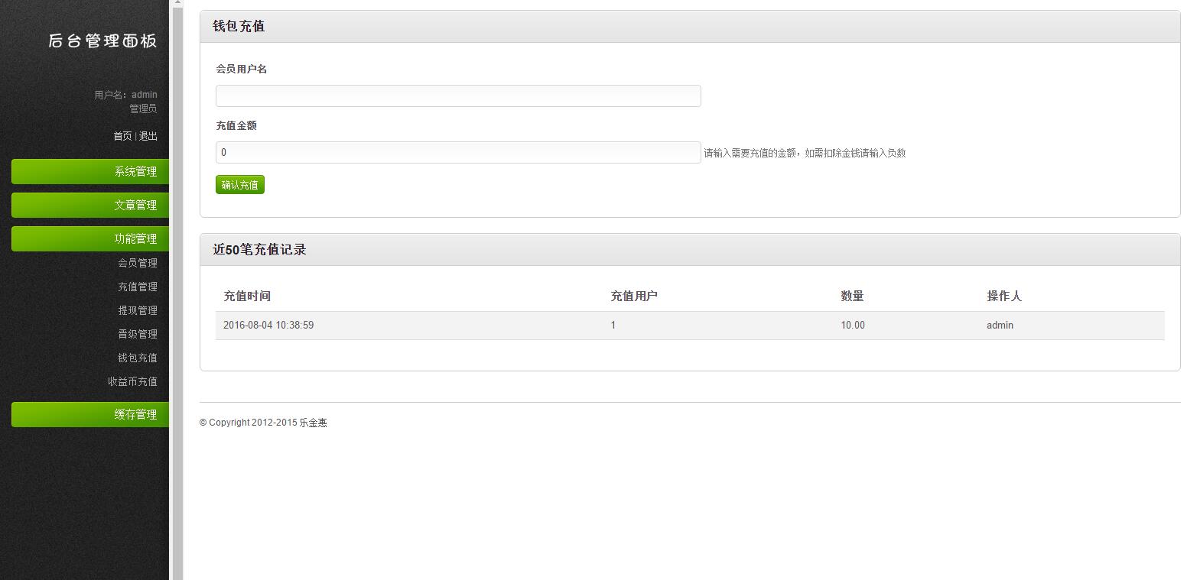Log out via the 退出 link

[148, 136]
